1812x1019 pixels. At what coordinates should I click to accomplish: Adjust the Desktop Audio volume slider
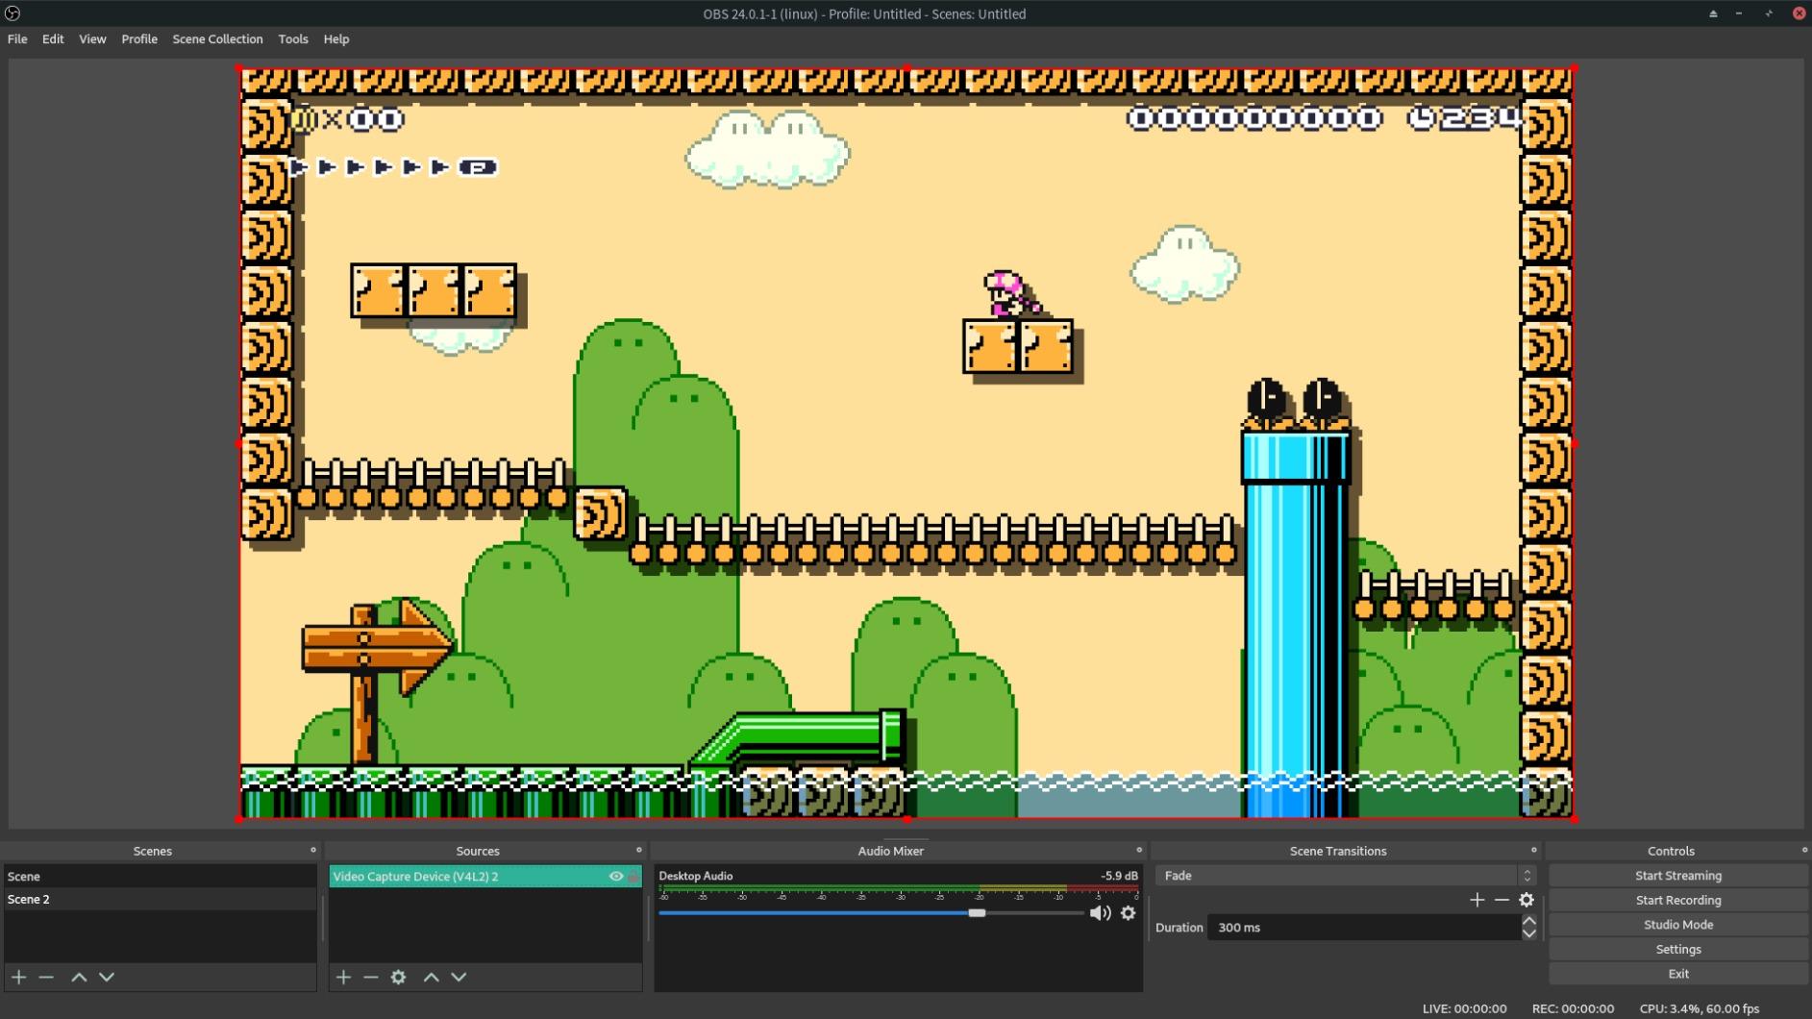977,913
